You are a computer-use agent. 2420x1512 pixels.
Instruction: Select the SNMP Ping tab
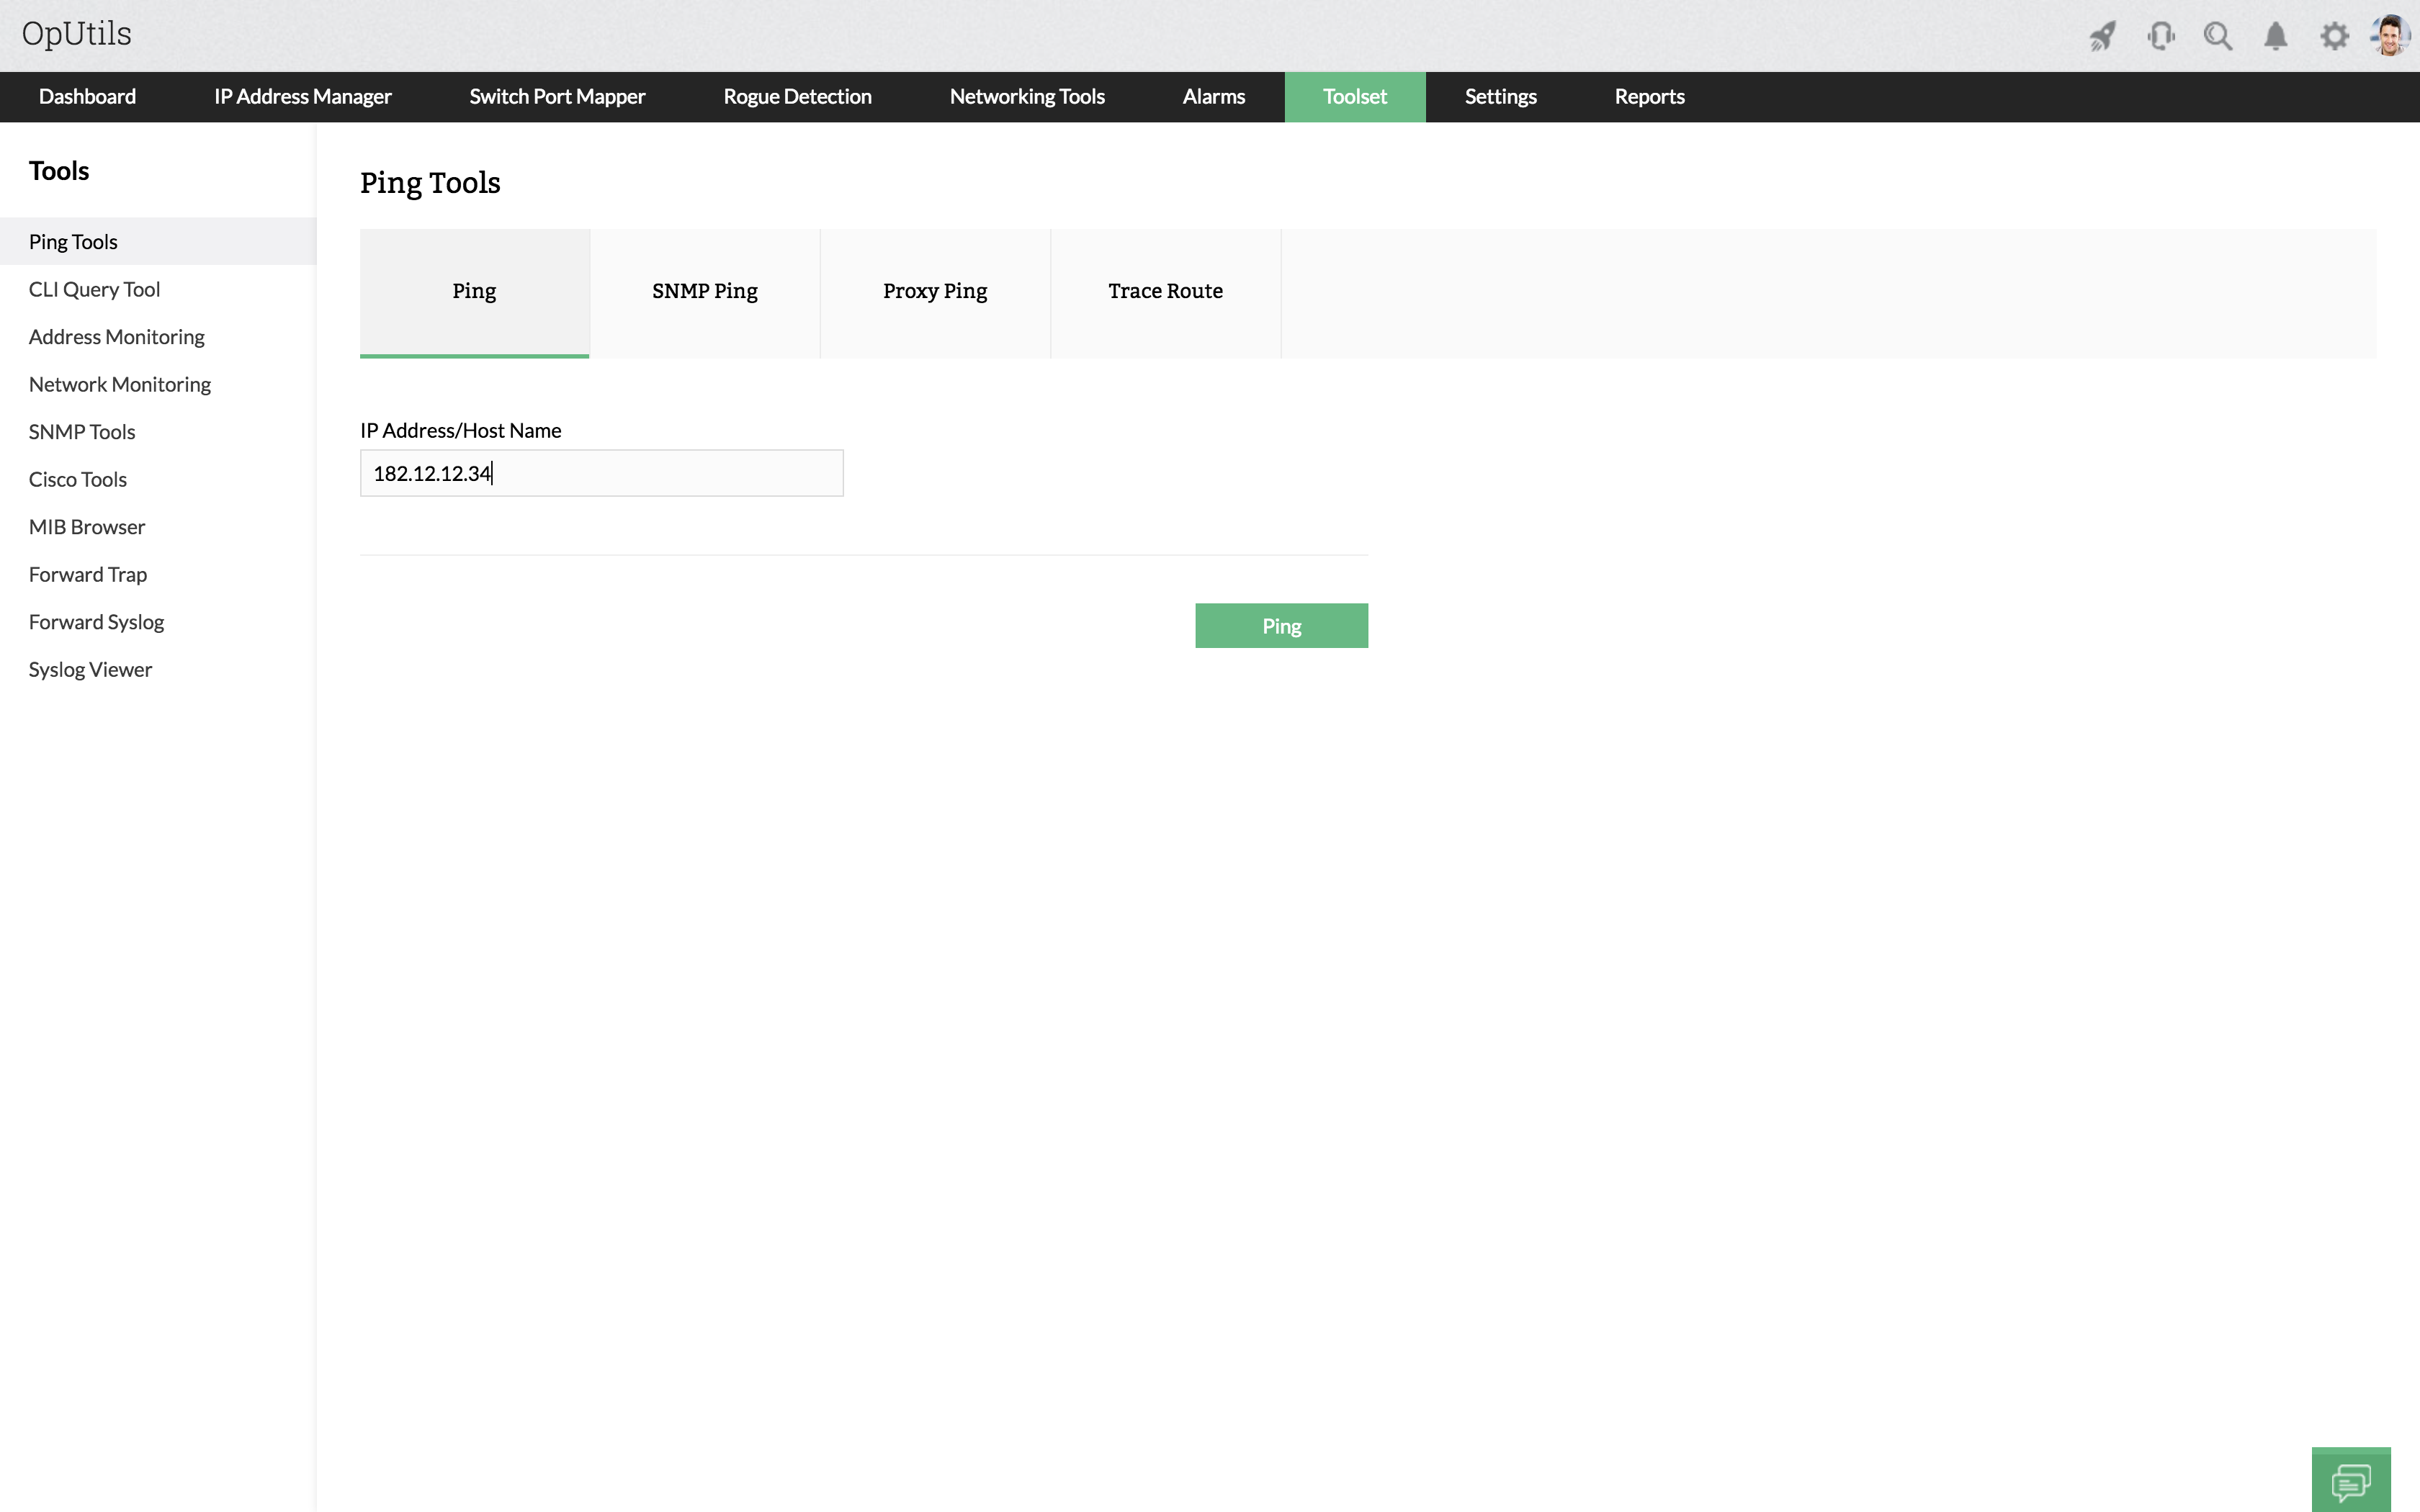click(x=704, y=291)
